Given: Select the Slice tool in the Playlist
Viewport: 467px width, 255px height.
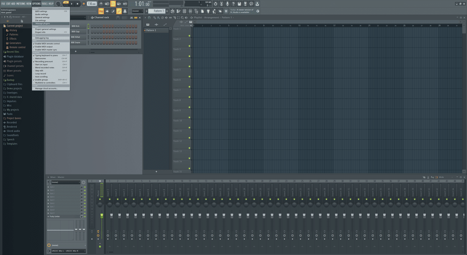Looking at the screenshot, I should [174, 17].
